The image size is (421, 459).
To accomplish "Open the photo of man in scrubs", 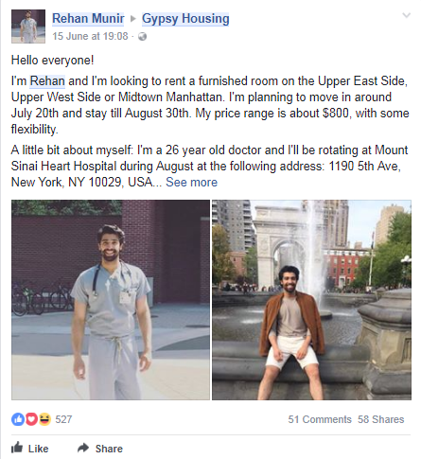I will (x=111, y=300).
